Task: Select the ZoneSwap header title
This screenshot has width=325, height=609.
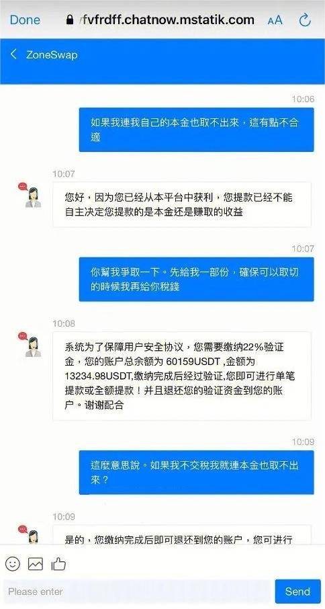Action: pos(52,54)
